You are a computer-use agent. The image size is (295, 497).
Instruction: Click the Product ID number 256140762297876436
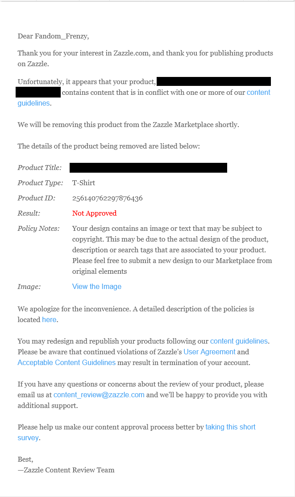108,198
